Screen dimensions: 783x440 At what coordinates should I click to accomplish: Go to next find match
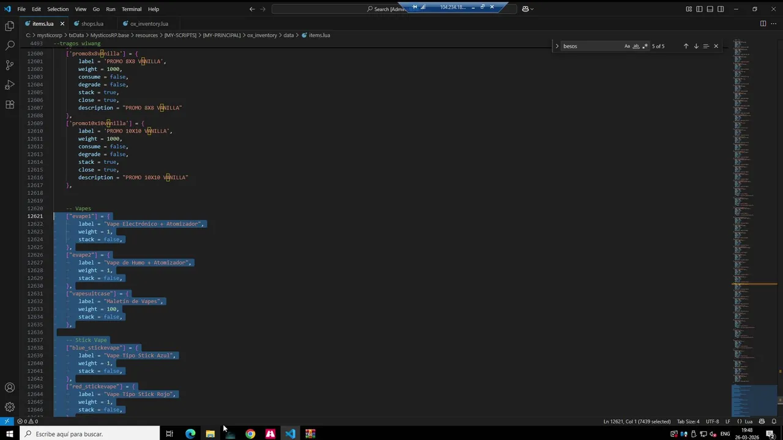[x=696, y=46]
